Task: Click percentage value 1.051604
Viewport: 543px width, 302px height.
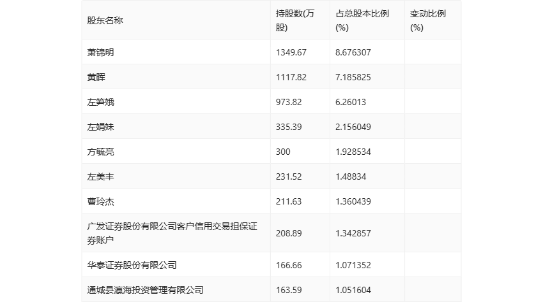Action: click(353, 290)
